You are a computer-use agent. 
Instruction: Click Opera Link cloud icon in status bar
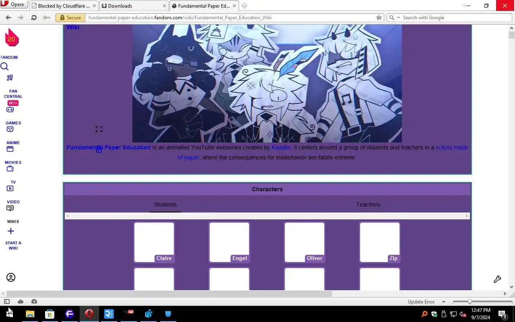21,301
